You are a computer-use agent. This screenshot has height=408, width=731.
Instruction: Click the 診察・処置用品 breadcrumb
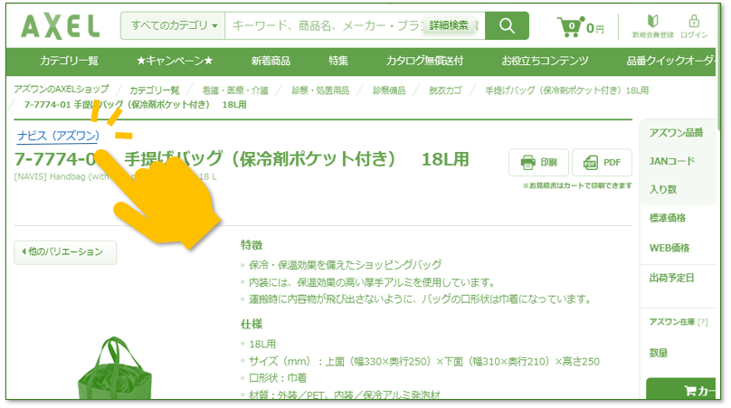pyautogui.click(x=320, y=90)
